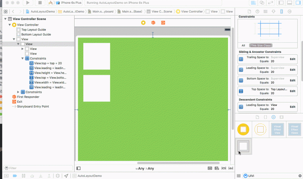This screenshot has height=179, width=303.
Task: Click the Pin constraints icon at canvas bottom
Action: [x=223, y=168]
